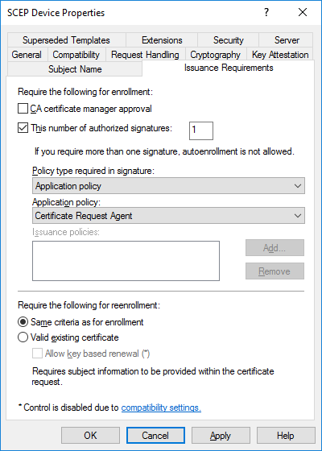Select Valid existing certificate radio button

pyautogui.click(x=23, y=337)
